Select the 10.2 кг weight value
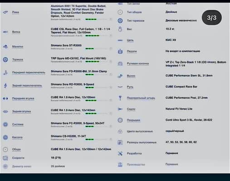 coord(170,29)
